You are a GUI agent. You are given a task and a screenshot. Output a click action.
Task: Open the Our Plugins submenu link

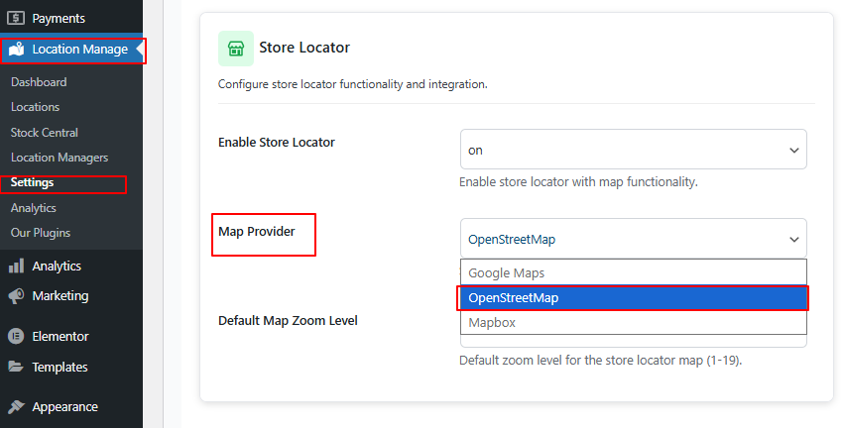(x=41, y=233)
